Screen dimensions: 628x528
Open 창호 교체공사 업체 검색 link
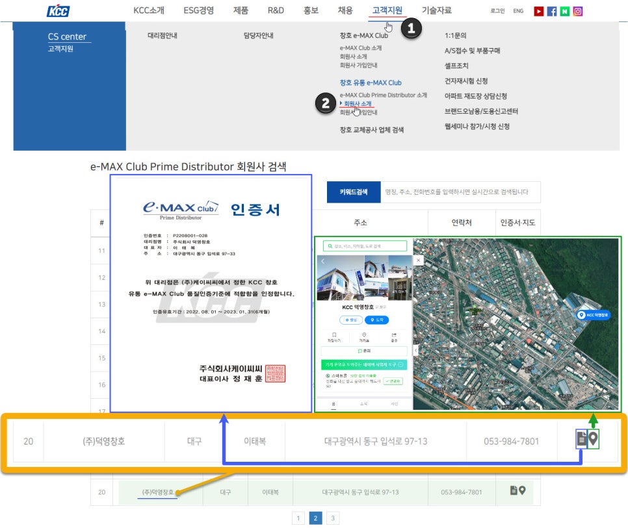tap(372, 130)
